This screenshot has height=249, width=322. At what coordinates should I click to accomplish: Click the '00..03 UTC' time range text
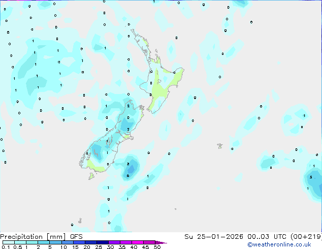pyautogui.click(x=267, y=237)
